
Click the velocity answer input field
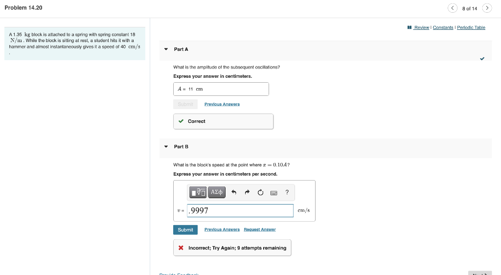point(240,210)
